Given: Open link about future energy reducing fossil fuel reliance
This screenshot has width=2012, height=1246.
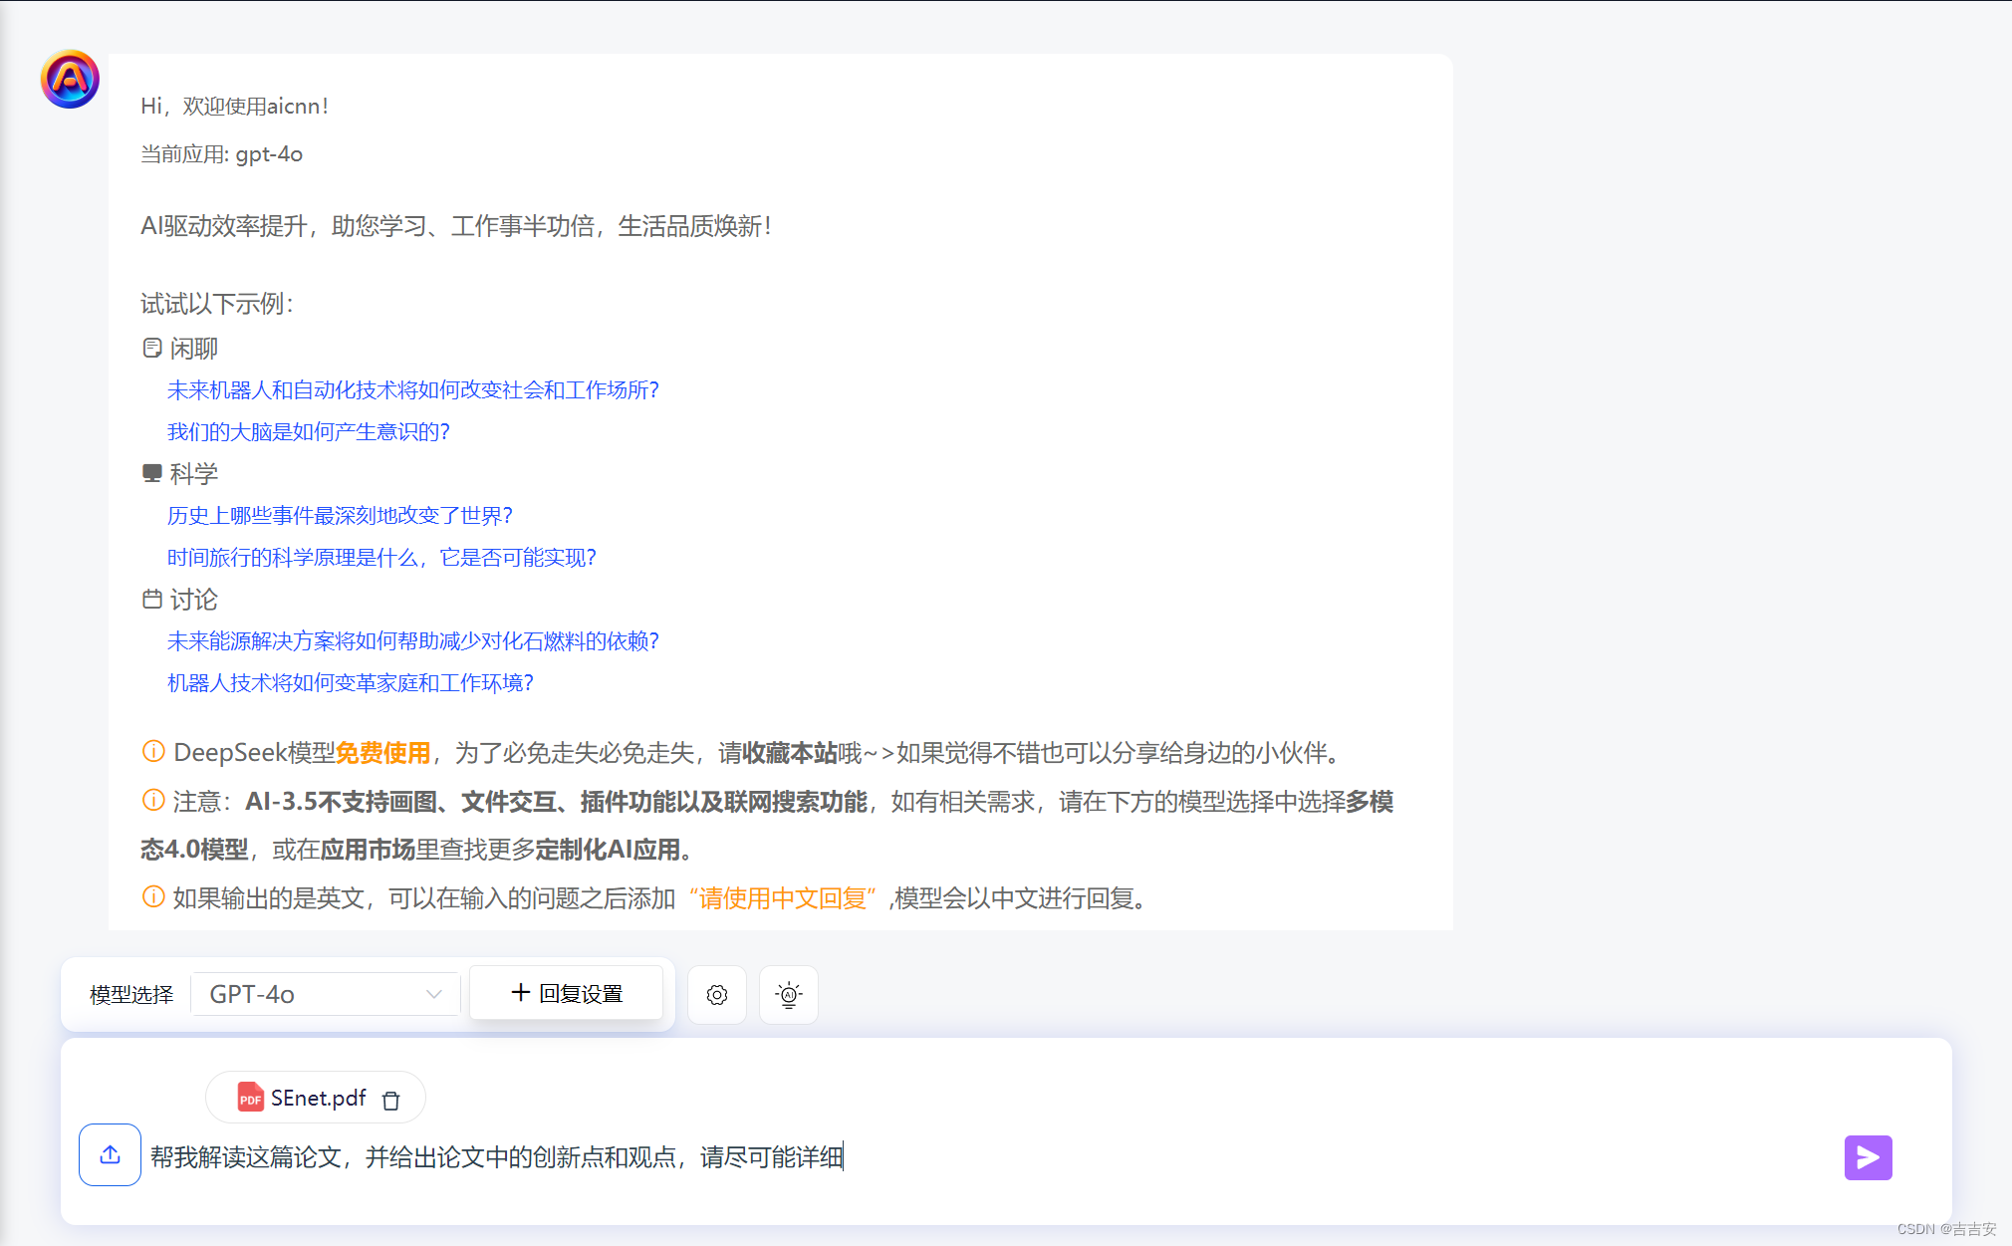Looking at the screenshot, I should 412,641.
